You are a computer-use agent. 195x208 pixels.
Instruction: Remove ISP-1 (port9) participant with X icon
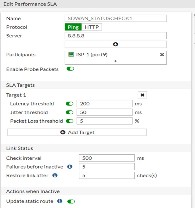point(162,54)
